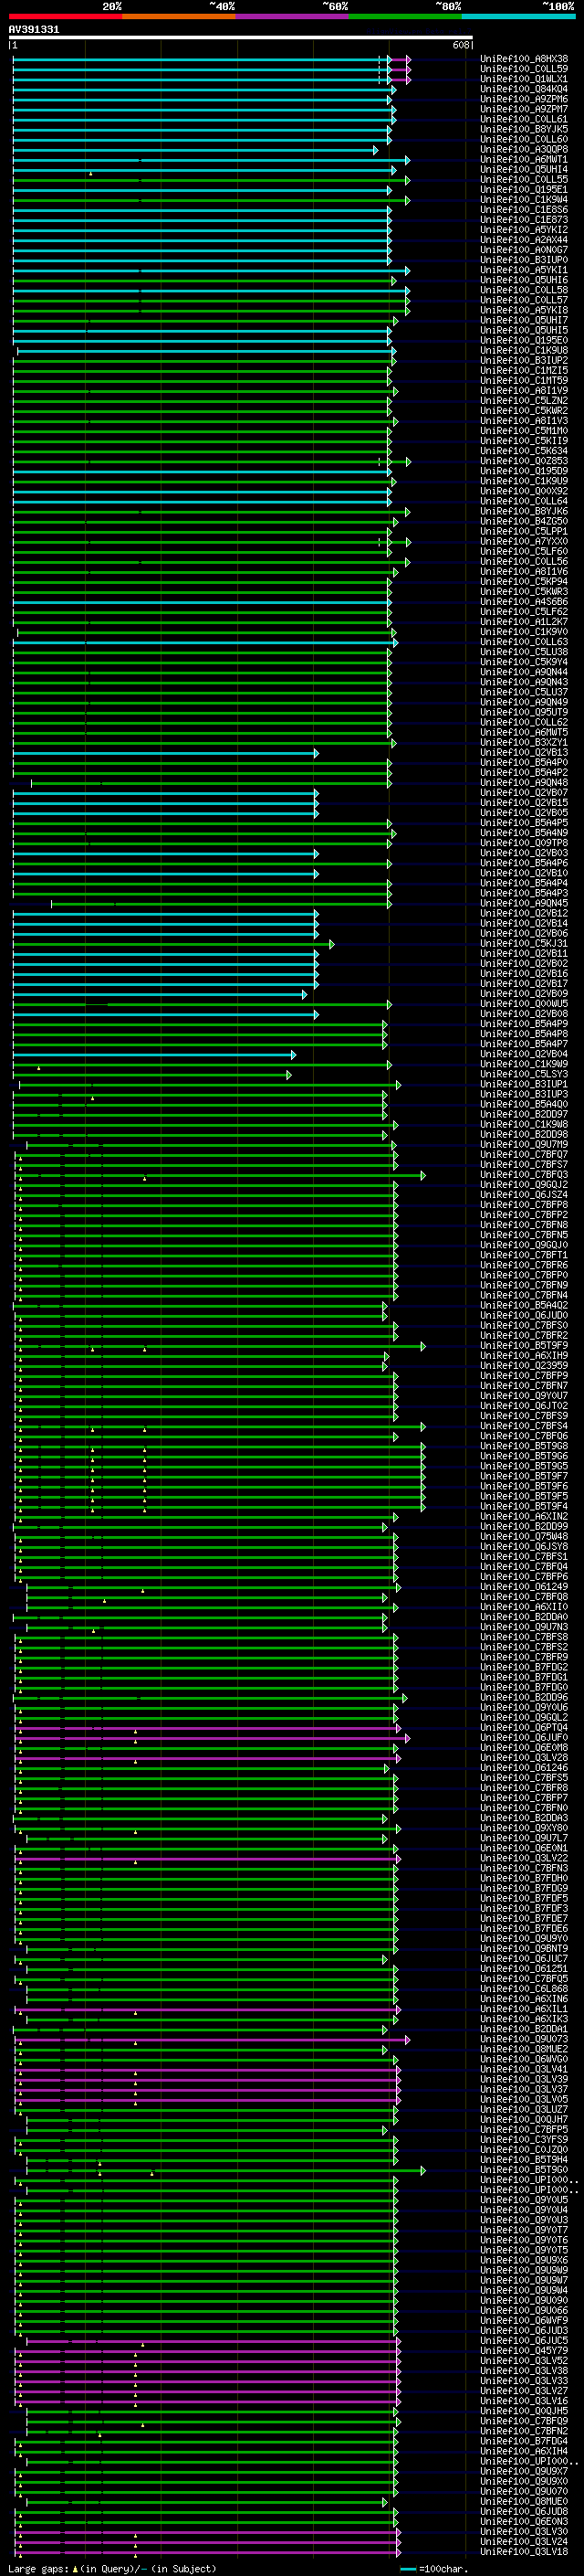Click the cyan =100char. scale legend
The image size is (584, 2576).
[x=434, y=2569]
